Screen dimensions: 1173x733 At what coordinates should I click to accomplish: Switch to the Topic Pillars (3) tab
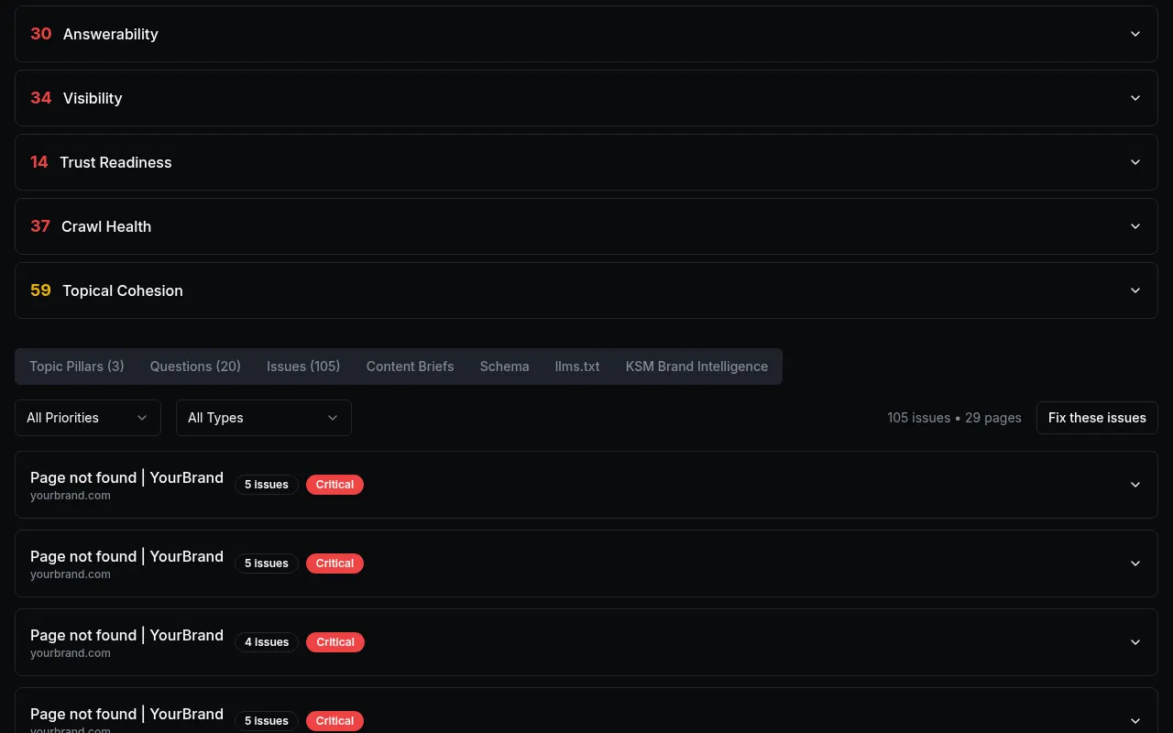(77, 366)
